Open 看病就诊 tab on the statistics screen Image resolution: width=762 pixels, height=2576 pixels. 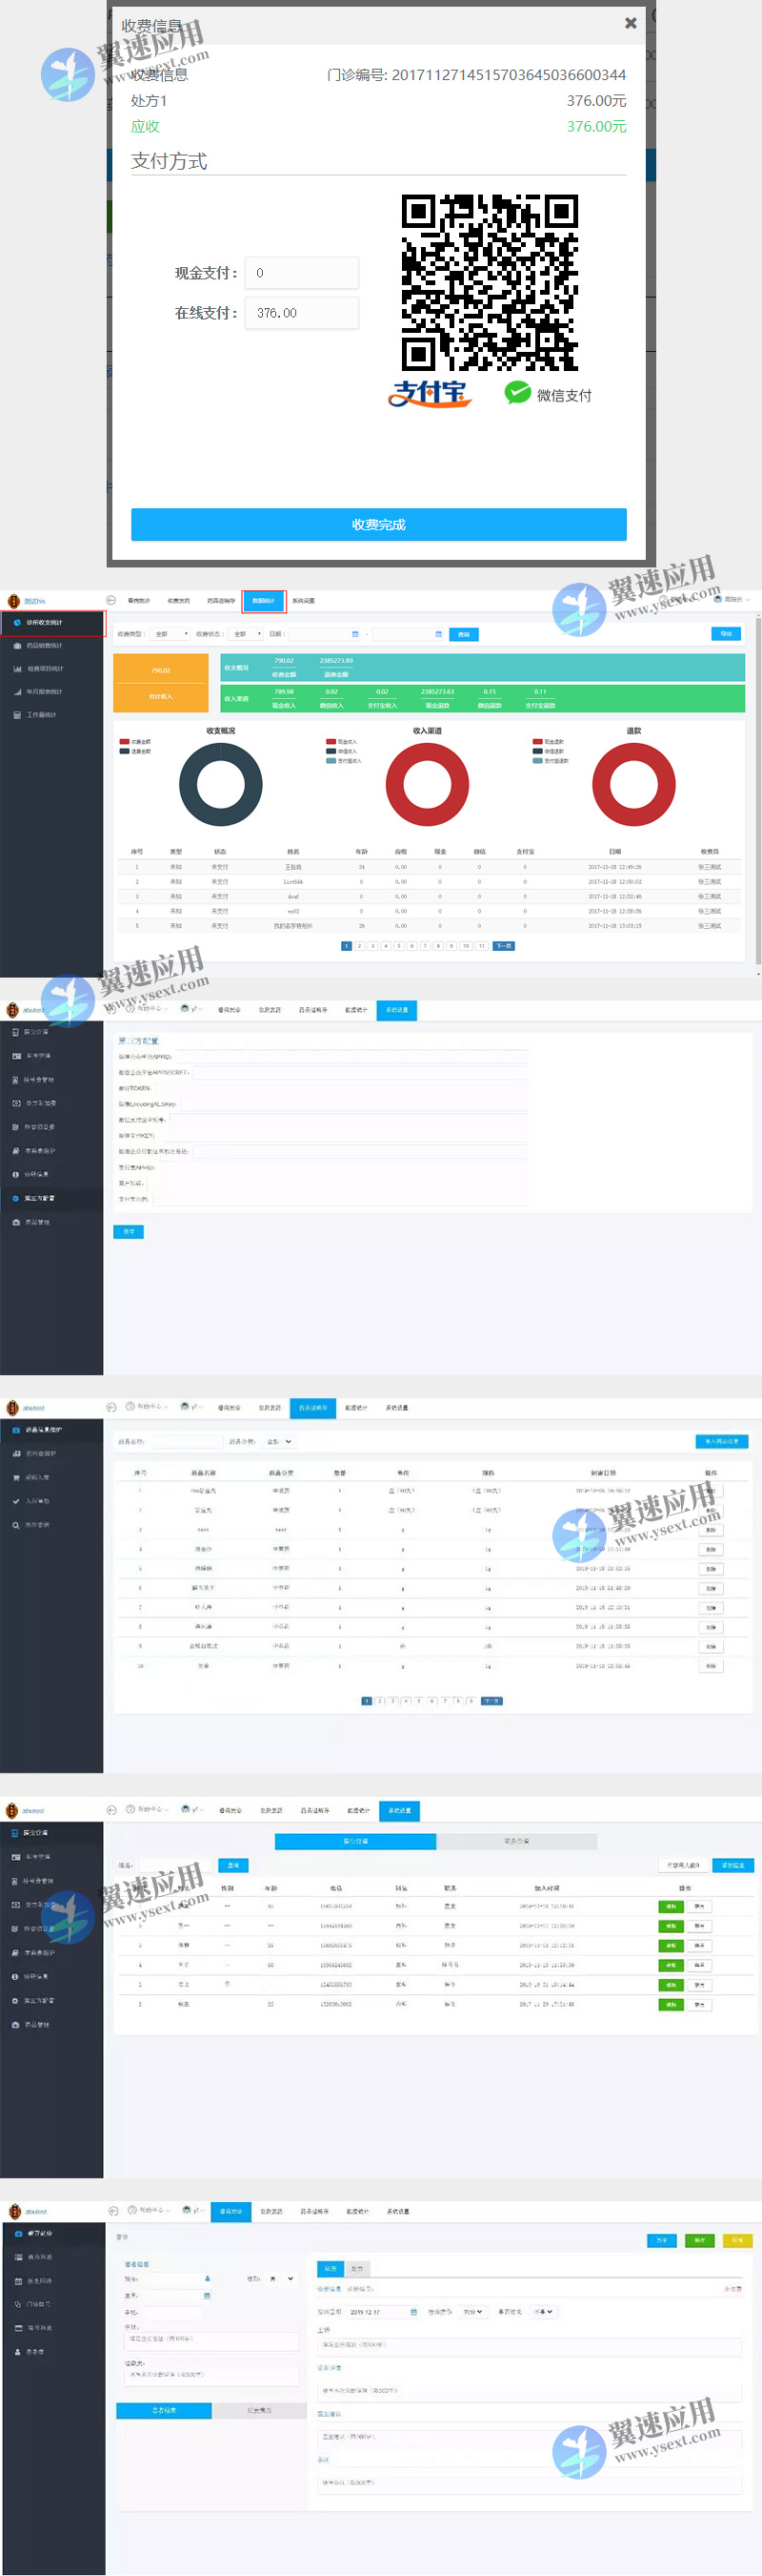pyautogui.click(x=139, y=601)
